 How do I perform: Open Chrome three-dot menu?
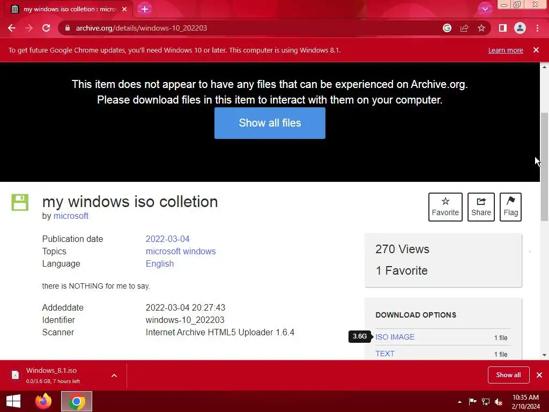537,28
